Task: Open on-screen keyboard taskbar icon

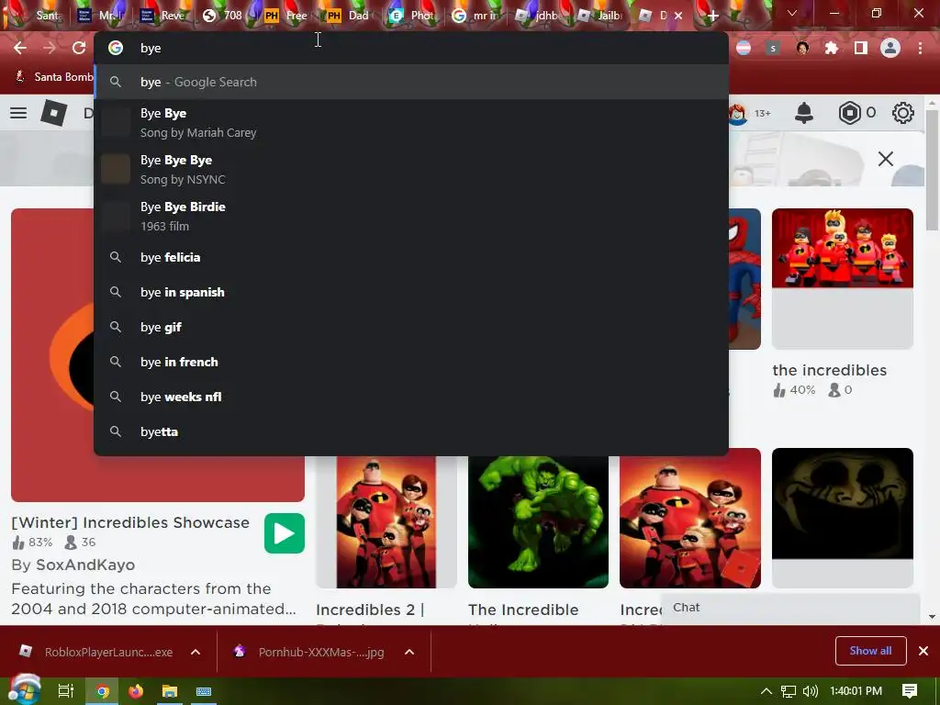Action: pos(203,691)
